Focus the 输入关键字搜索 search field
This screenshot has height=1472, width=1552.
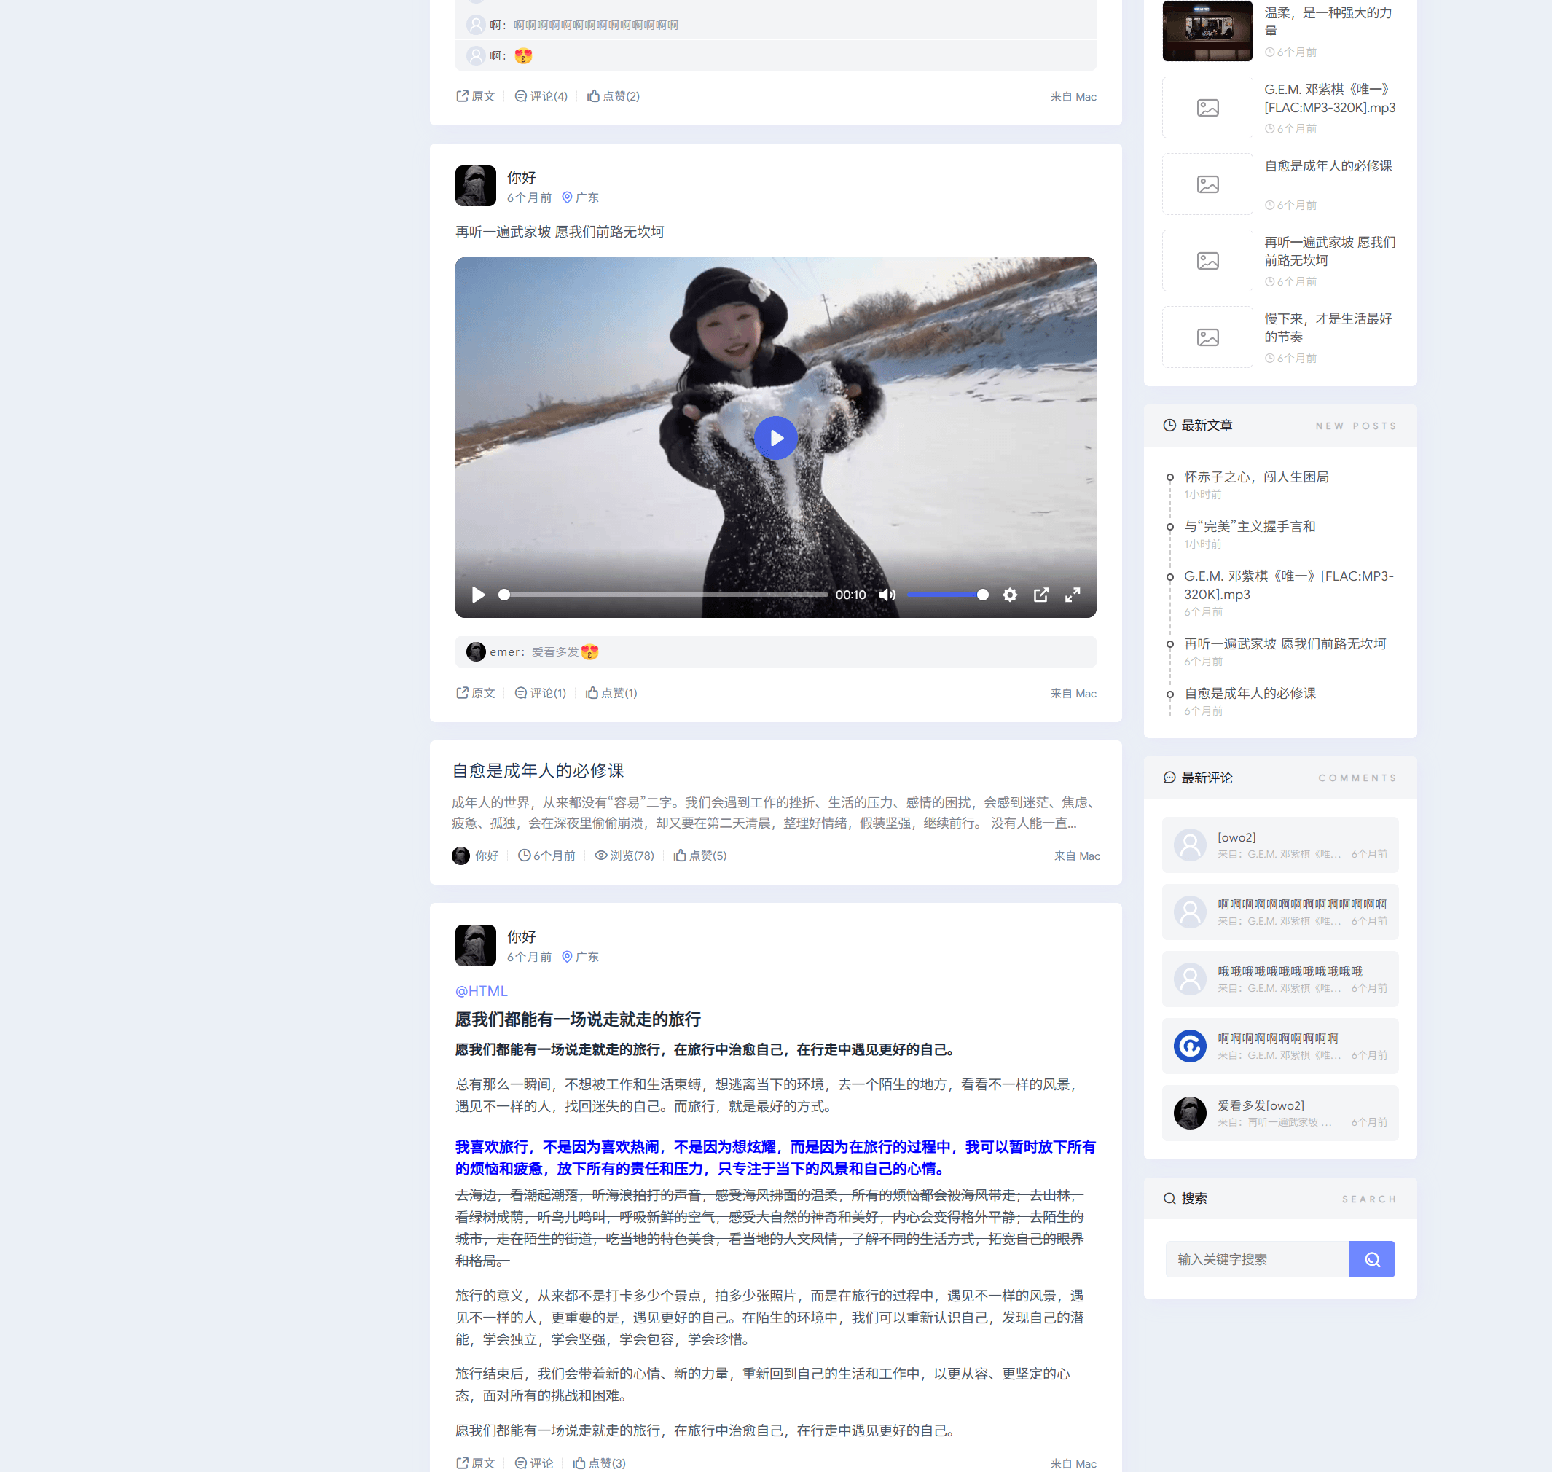coord(1257,1259)
